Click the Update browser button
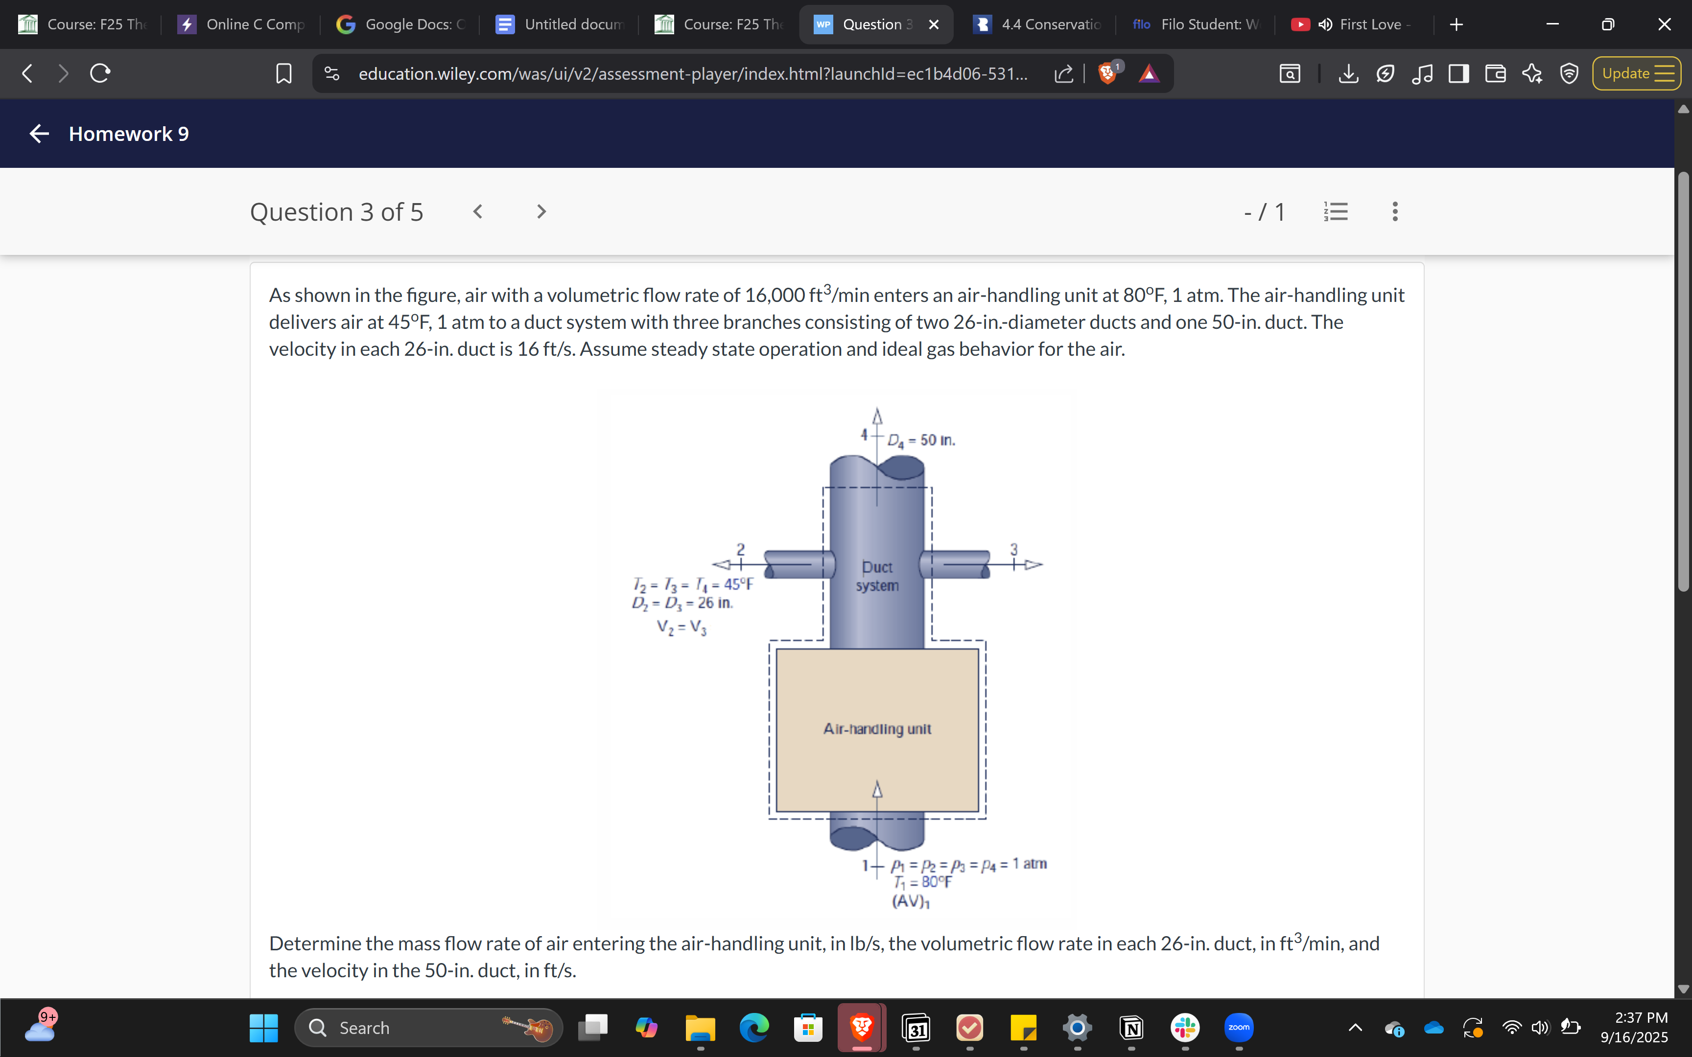 tap(1636, 73)
